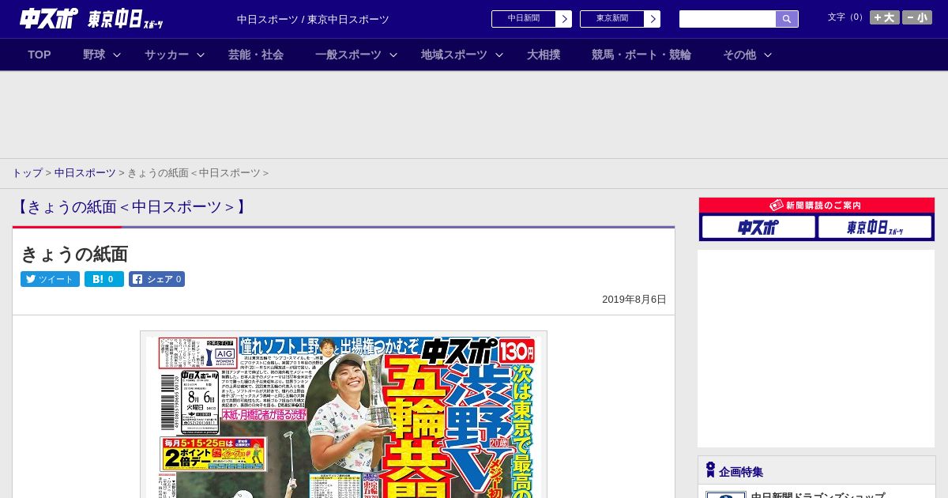
Task: Open 競馬・ボート・競輪 navigation item
Action: 641,55
